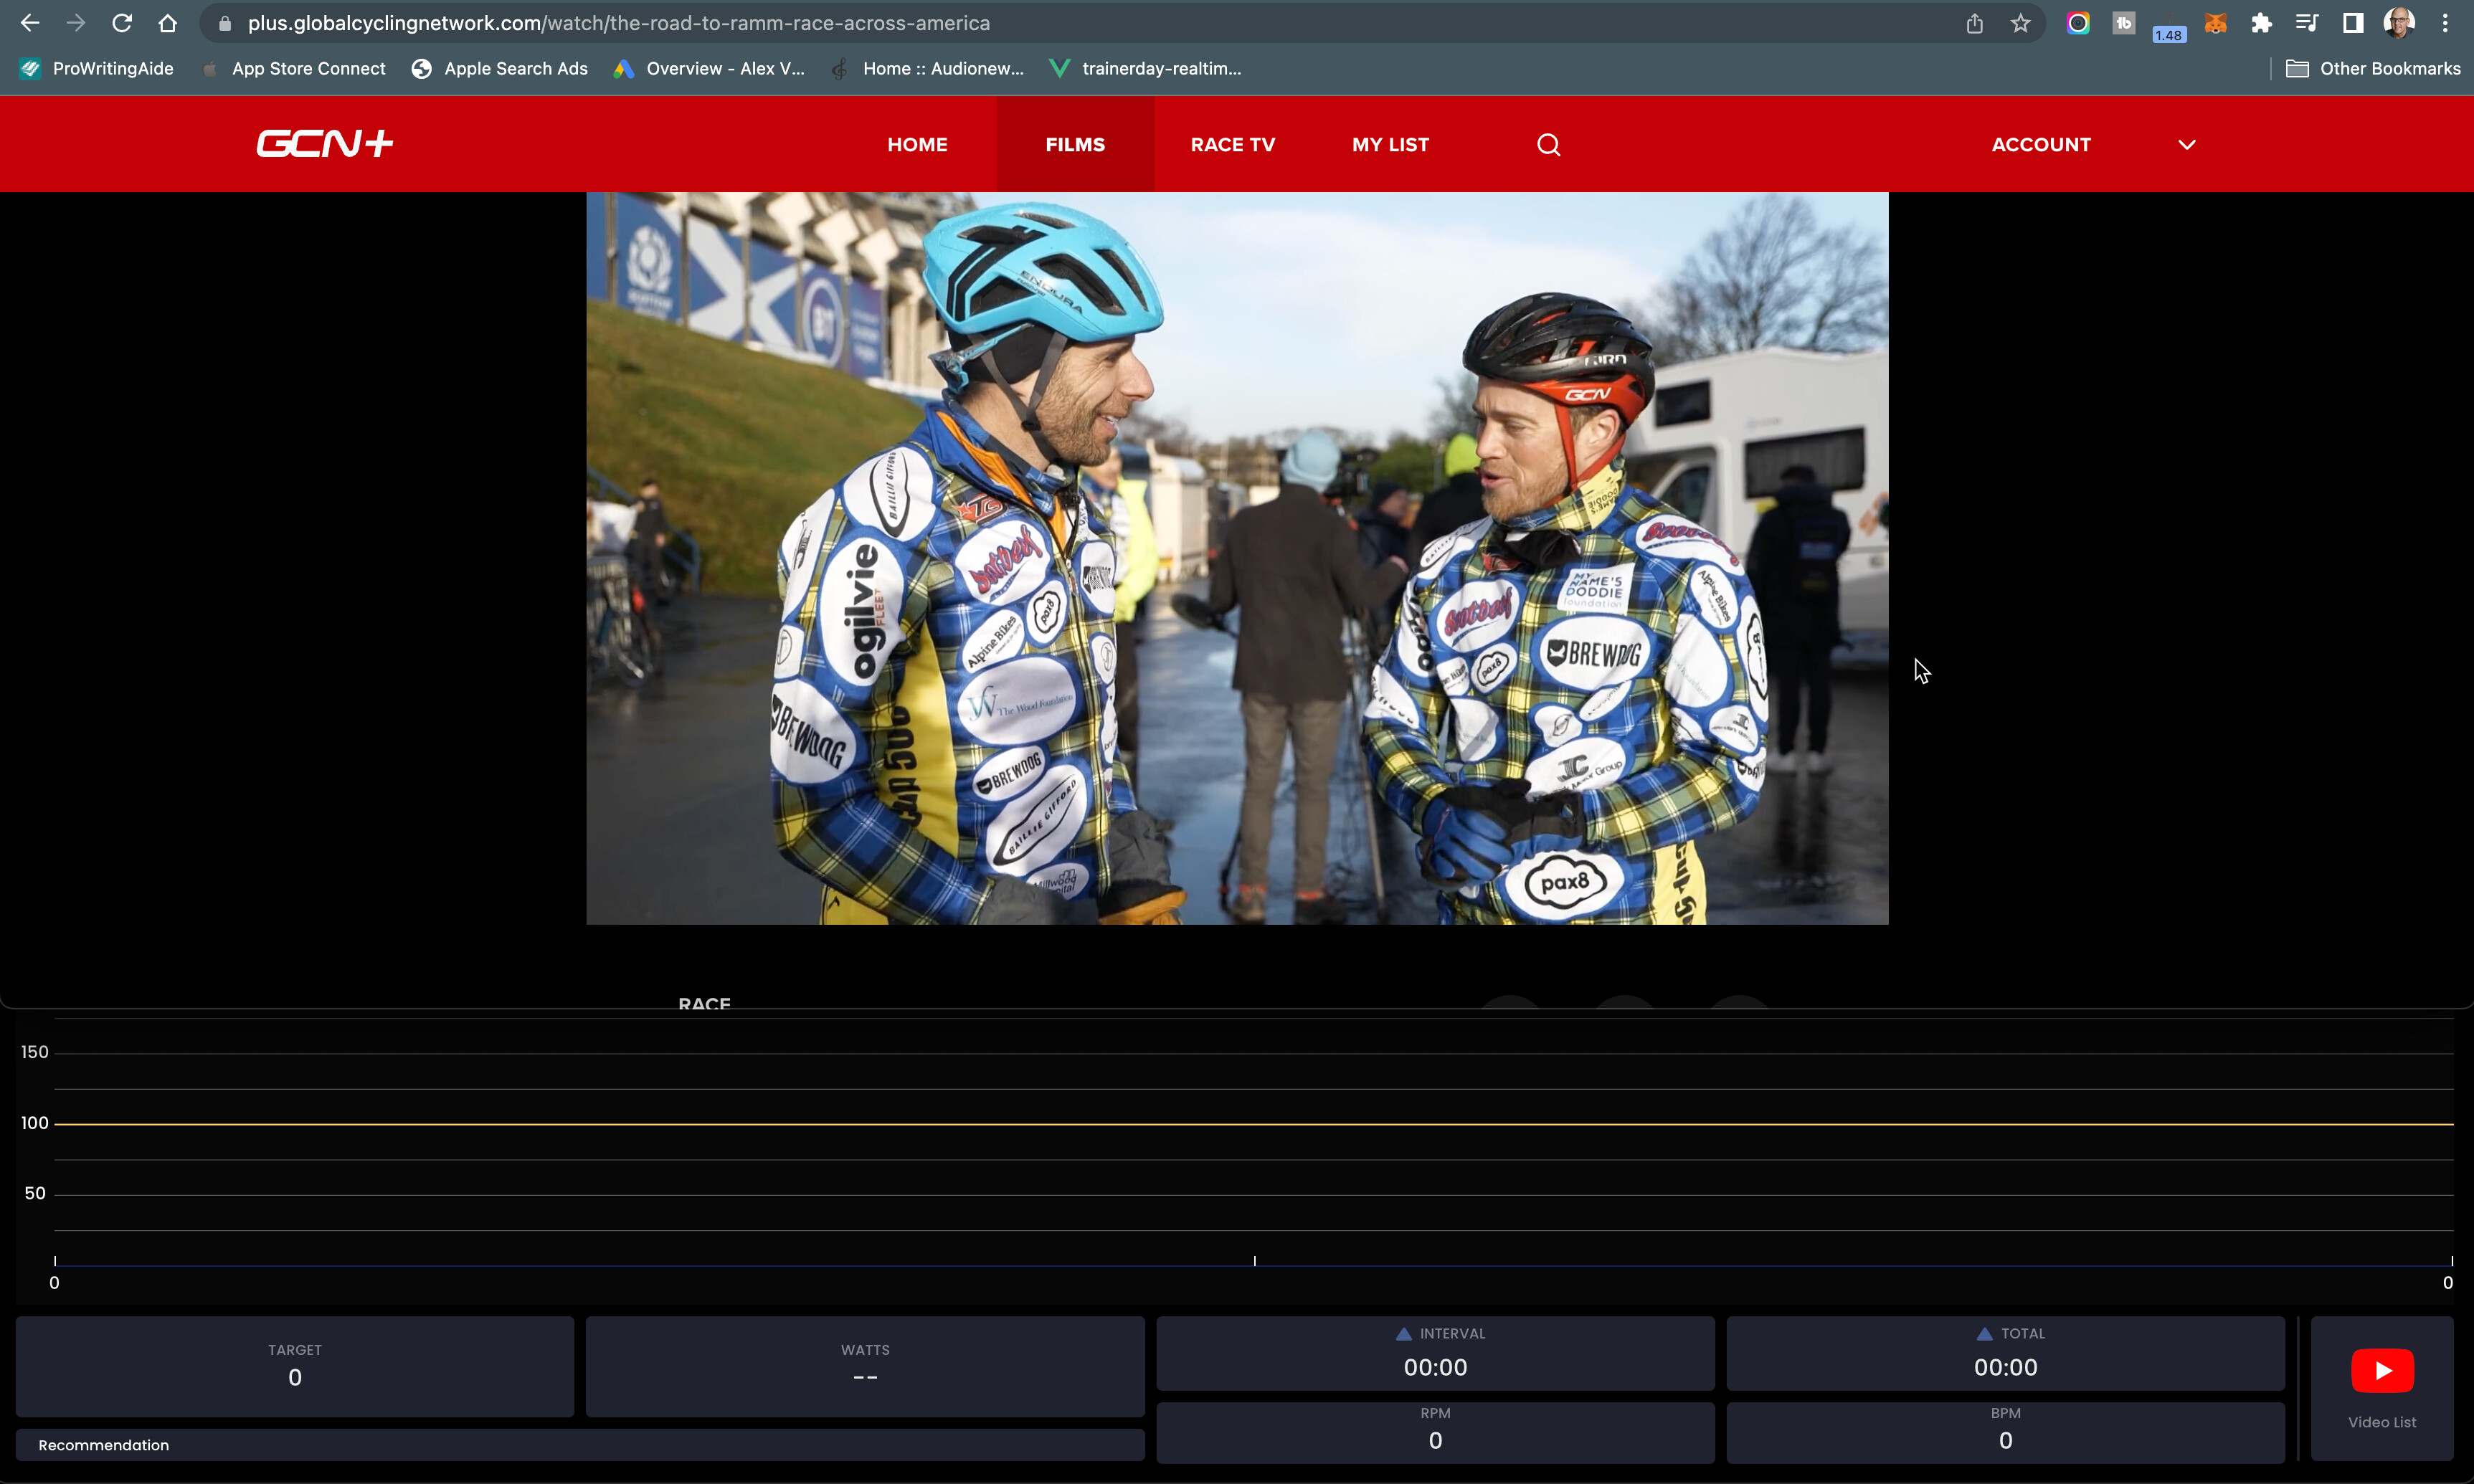Click the Recommendation bar
2474x1484 pixels.
(x=580, y=1445)
